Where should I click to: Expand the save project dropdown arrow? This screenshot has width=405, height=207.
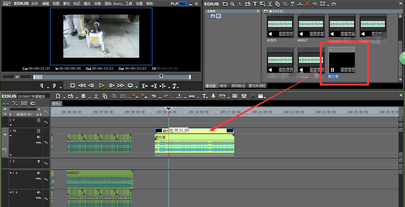click(89, 98)
